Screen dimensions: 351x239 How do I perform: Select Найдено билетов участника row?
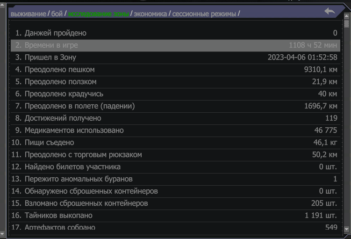click(x=176, y=167)
